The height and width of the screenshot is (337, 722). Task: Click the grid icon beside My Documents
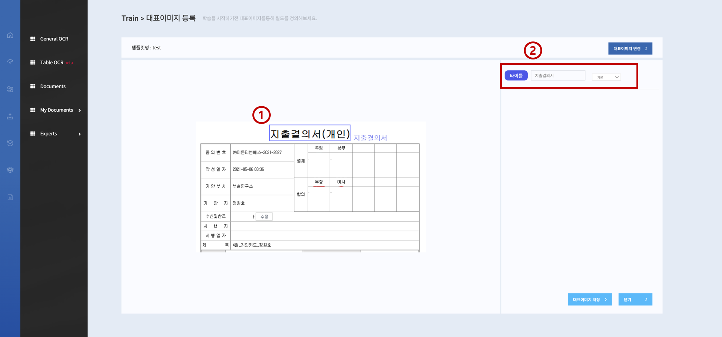pos(33,110)
